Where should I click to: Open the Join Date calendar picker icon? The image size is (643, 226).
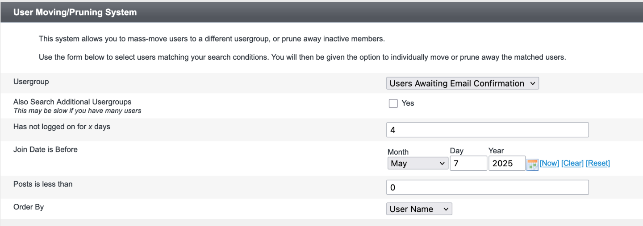click(532, 164)
